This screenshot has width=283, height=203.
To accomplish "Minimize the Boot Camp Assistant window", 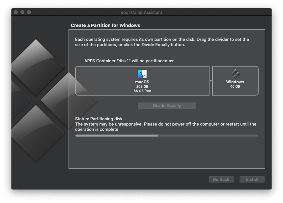I will tap(22, 12).
